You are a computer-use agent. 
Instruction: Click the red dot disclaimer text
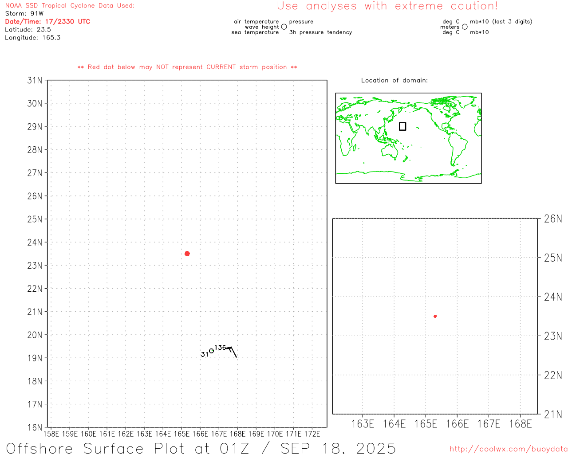point(187,67)
